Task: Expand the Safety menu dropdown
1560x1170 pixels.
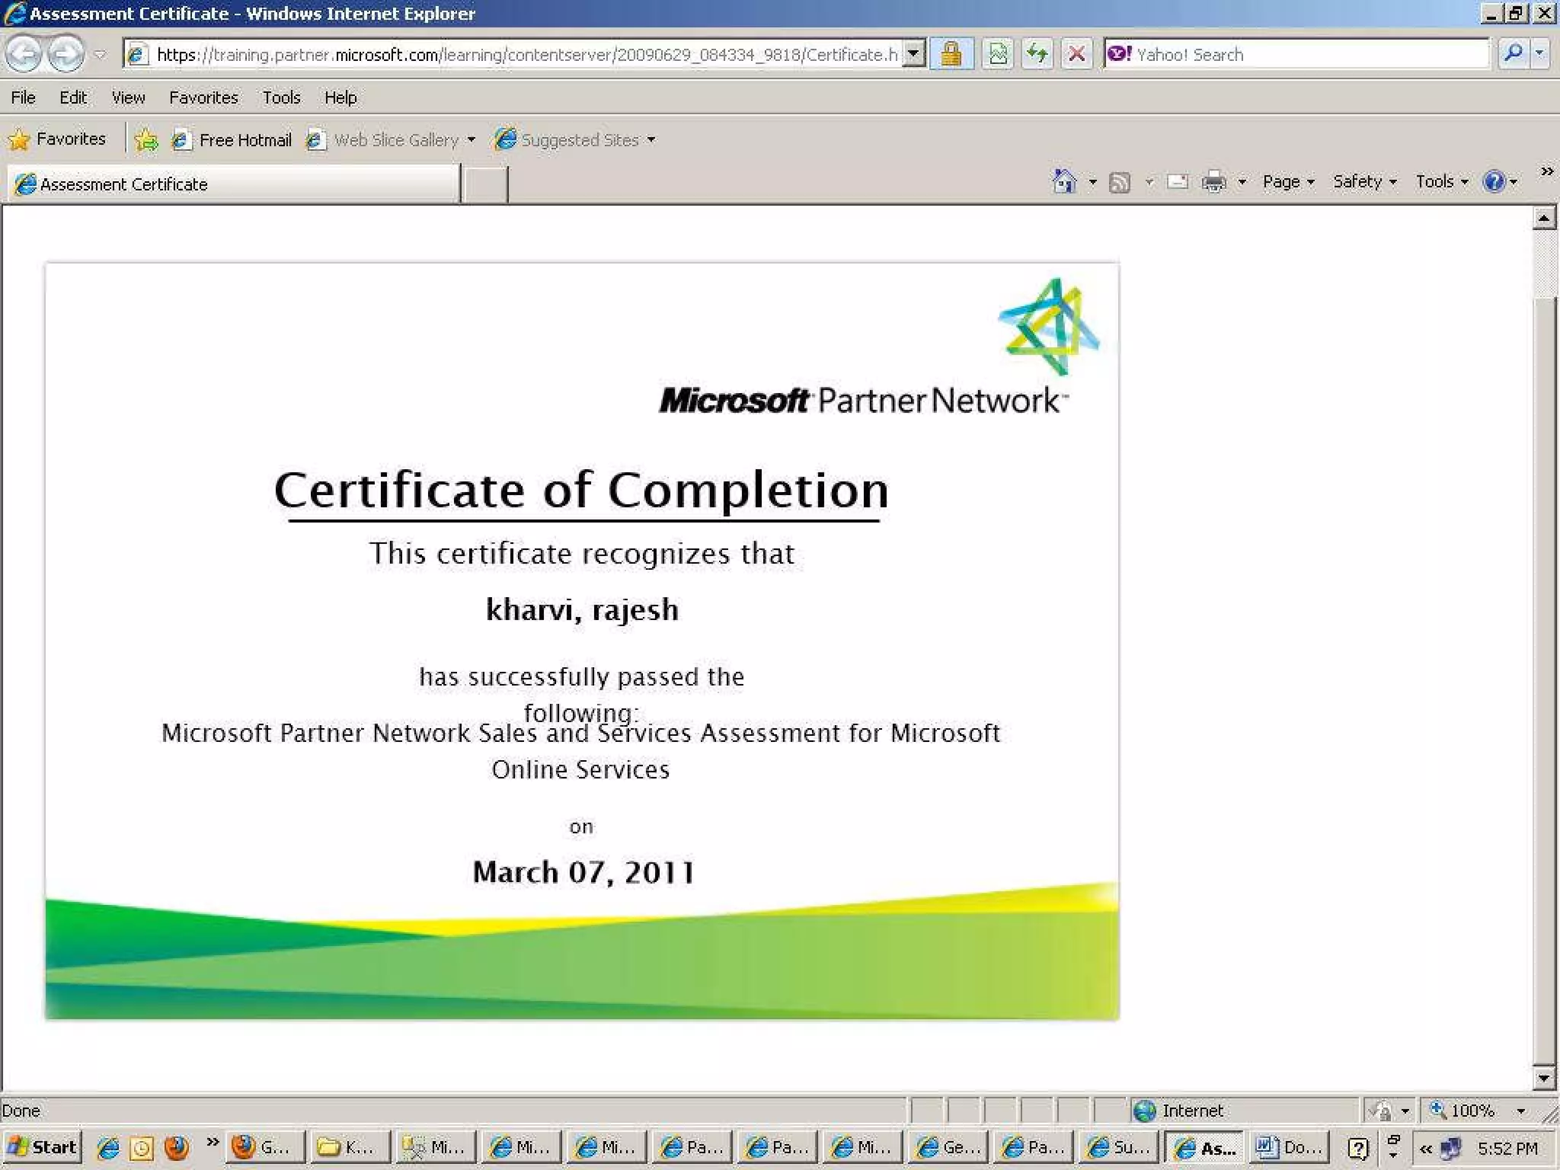Action: pyautogui.click(x=1363, y=181)
